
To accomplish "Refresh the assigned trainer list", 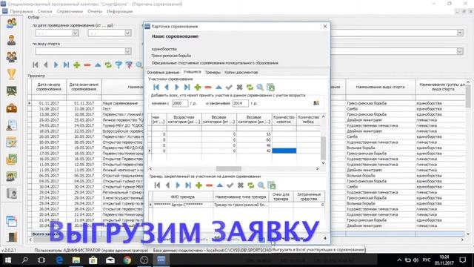I will coord(251,185).
